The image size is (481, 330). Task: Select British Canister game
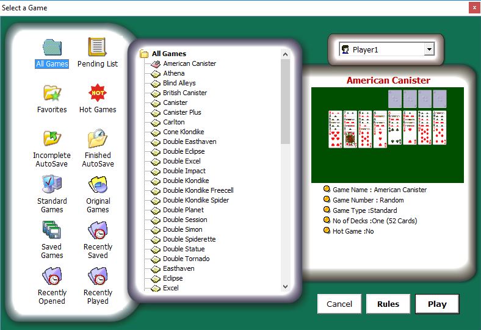185,93
